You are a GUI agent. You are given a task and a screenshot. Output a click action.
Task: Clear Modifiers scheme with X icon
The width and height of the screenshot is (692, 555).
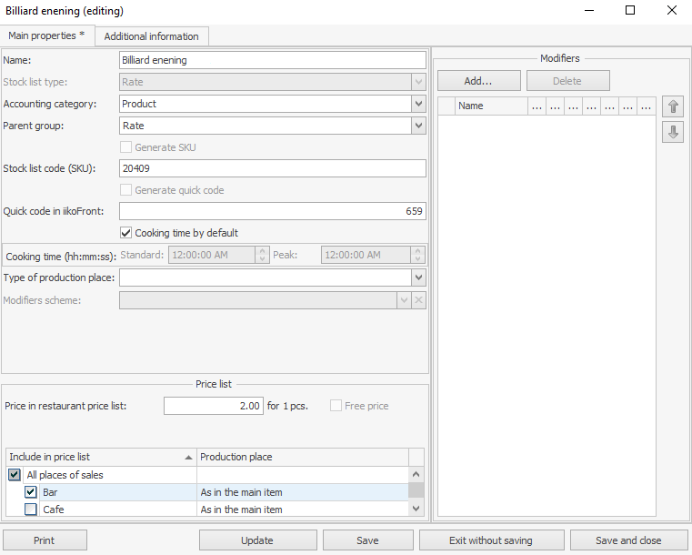pyautogui.click(x=418, y=300)
